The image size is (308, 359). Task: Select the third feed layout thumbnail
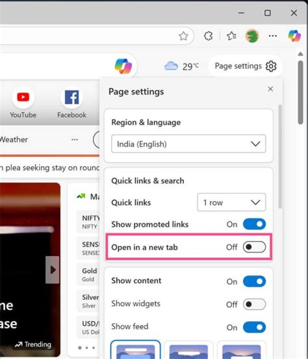click(x=241, y=350)
